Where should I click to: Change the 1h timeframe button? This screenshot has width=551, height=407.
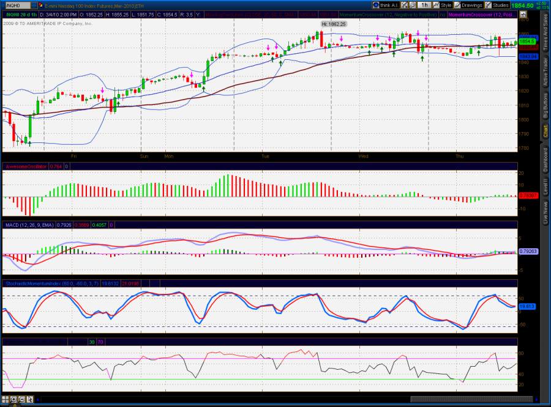coord(424,5)
